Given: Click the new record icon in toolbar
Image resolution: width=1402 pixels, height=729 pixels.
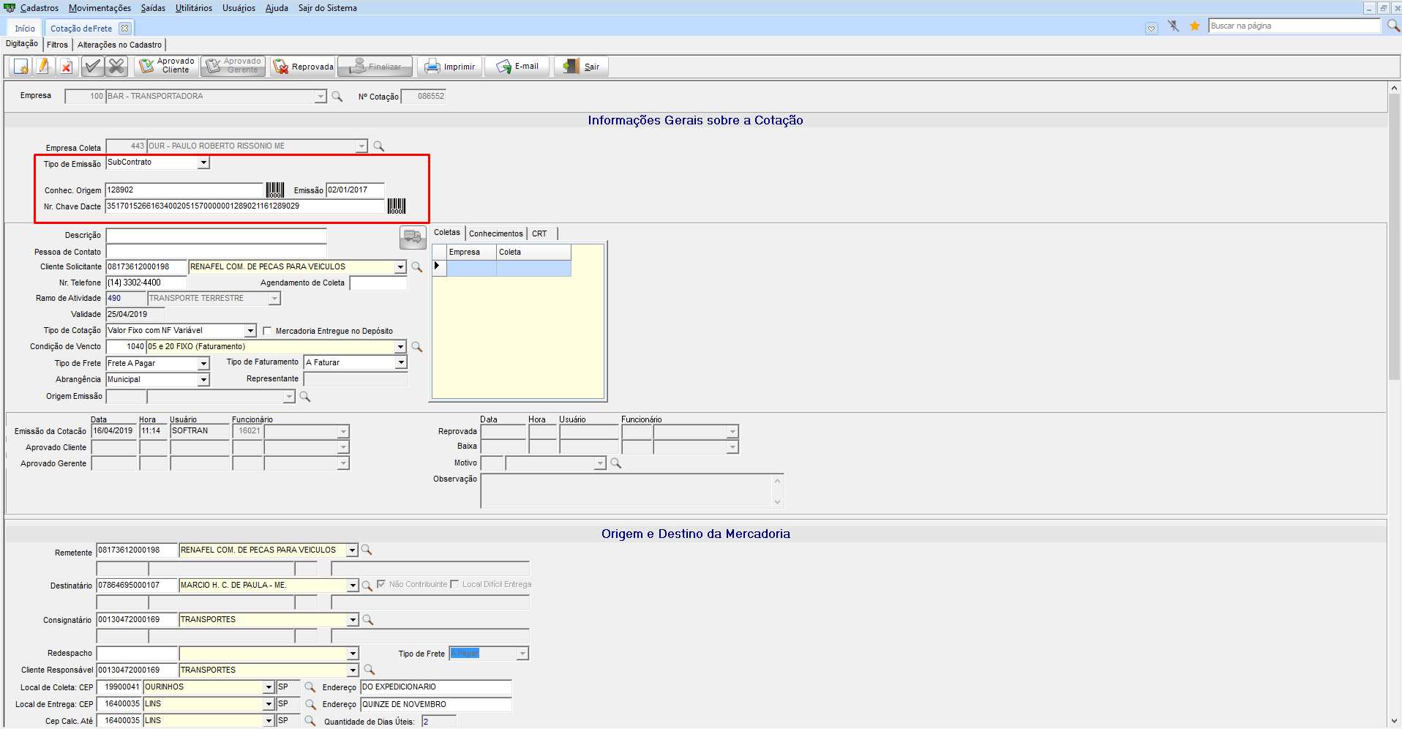Looking at the screenshot, I should pyautogui.click(x=21, y=67).
